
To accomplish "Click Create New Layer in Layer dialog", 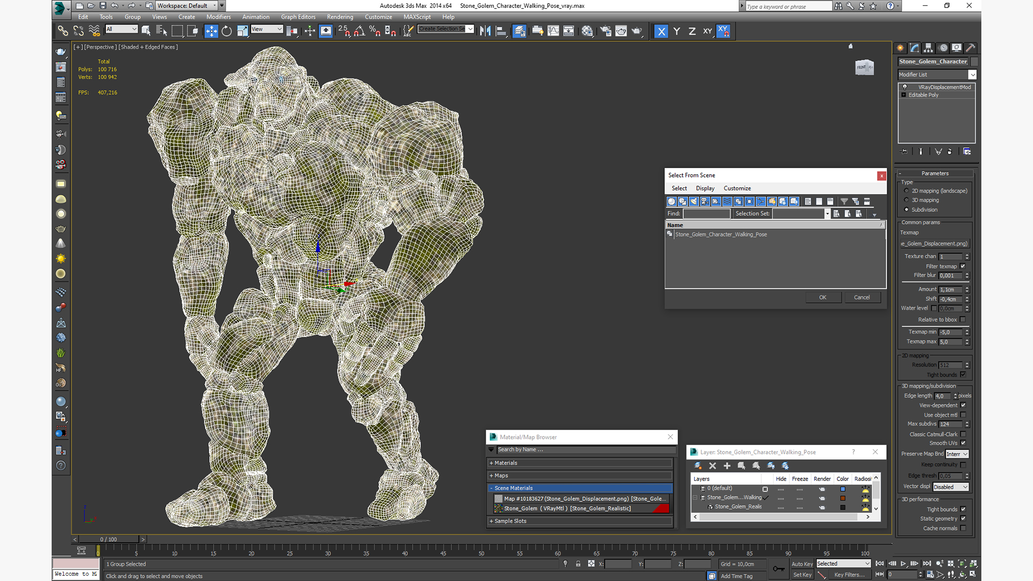I will click(x=698, y=466).
